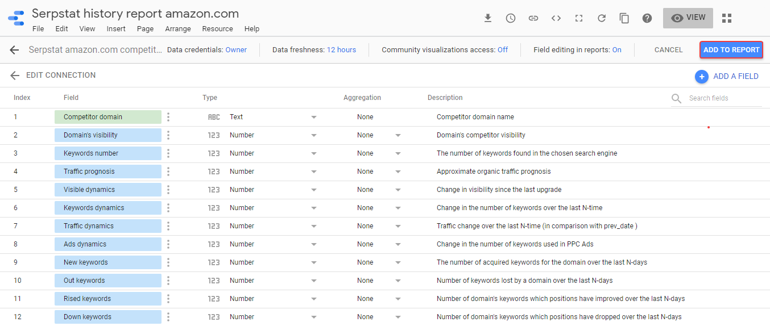Open version history clock icon
This screenshot has height=326, width=770.
511,18
